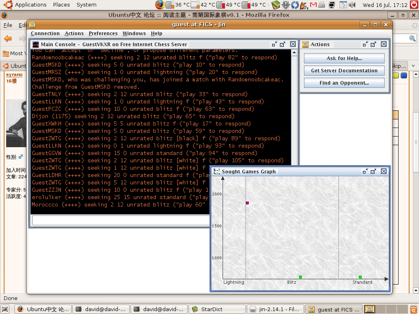
Task: Open the Gmail notifier tray icon
Action: point(313,4)
